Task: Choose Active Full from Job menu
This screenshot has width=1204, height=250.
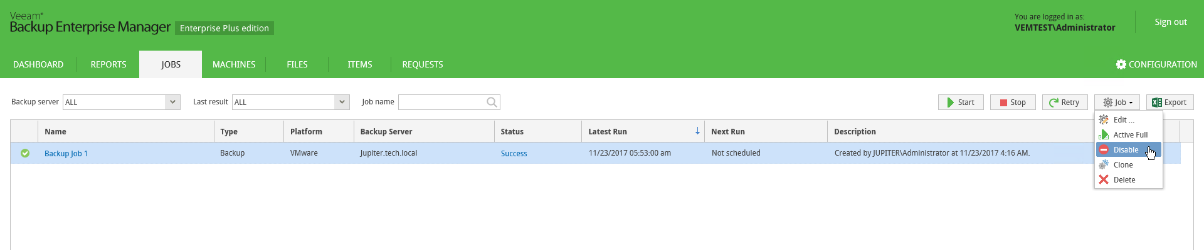Action: 1129,134
